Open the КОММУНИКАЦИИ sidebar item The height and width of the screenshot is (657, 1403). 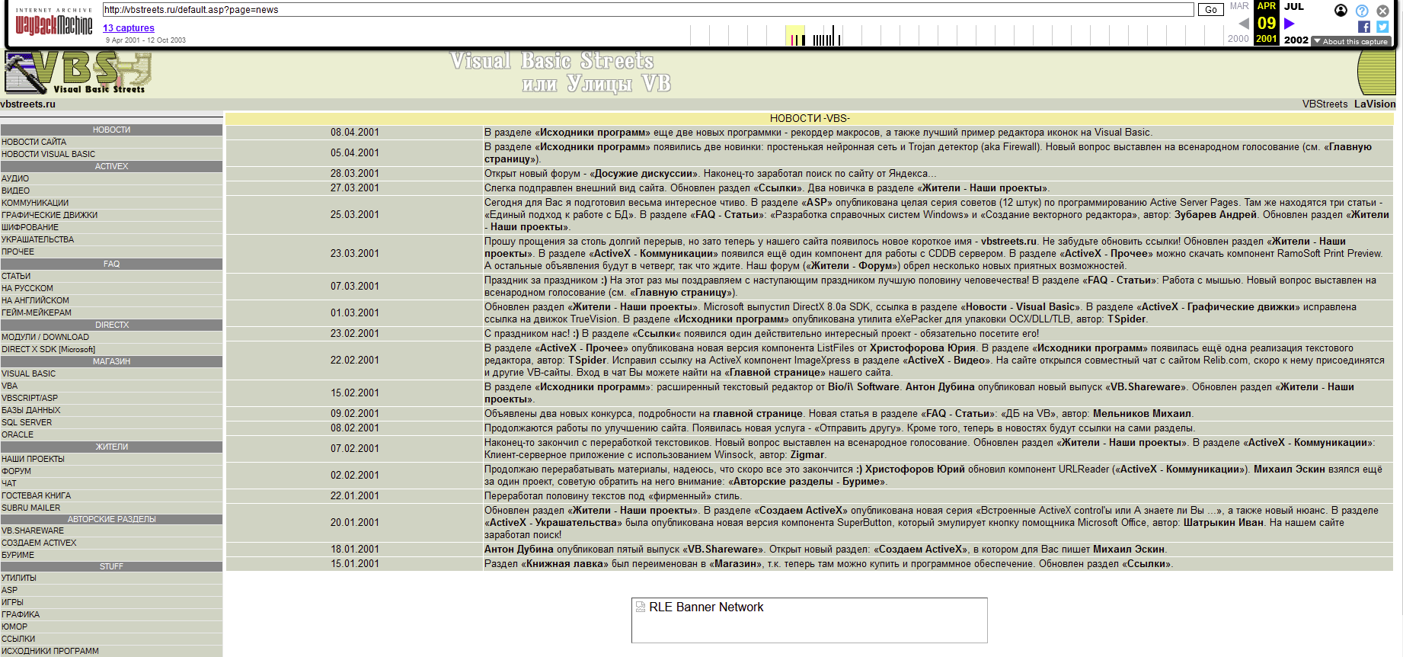pos(35,203)
